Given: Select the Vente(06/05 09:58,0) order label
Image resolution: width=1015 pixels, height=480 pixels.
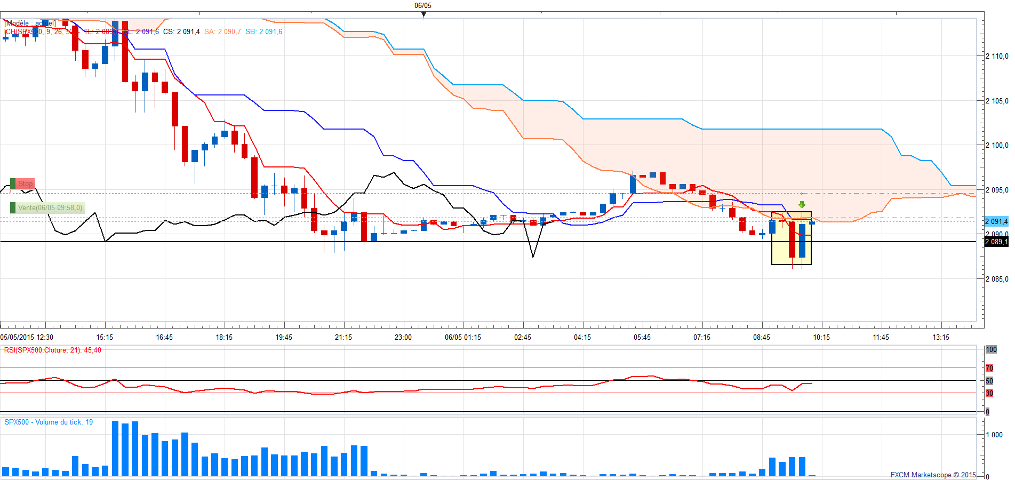Looking at the screenshot, I should click(50, 208).
